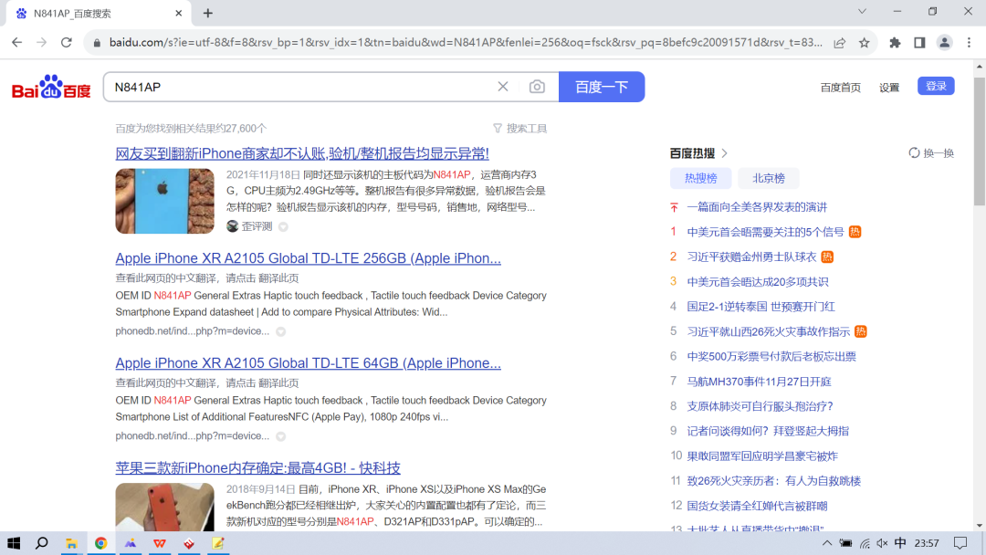Image resolution: width=986 pixels, height=555 pixels.
Task: Open Chrome three-dot menu
Action: (969, 43)
